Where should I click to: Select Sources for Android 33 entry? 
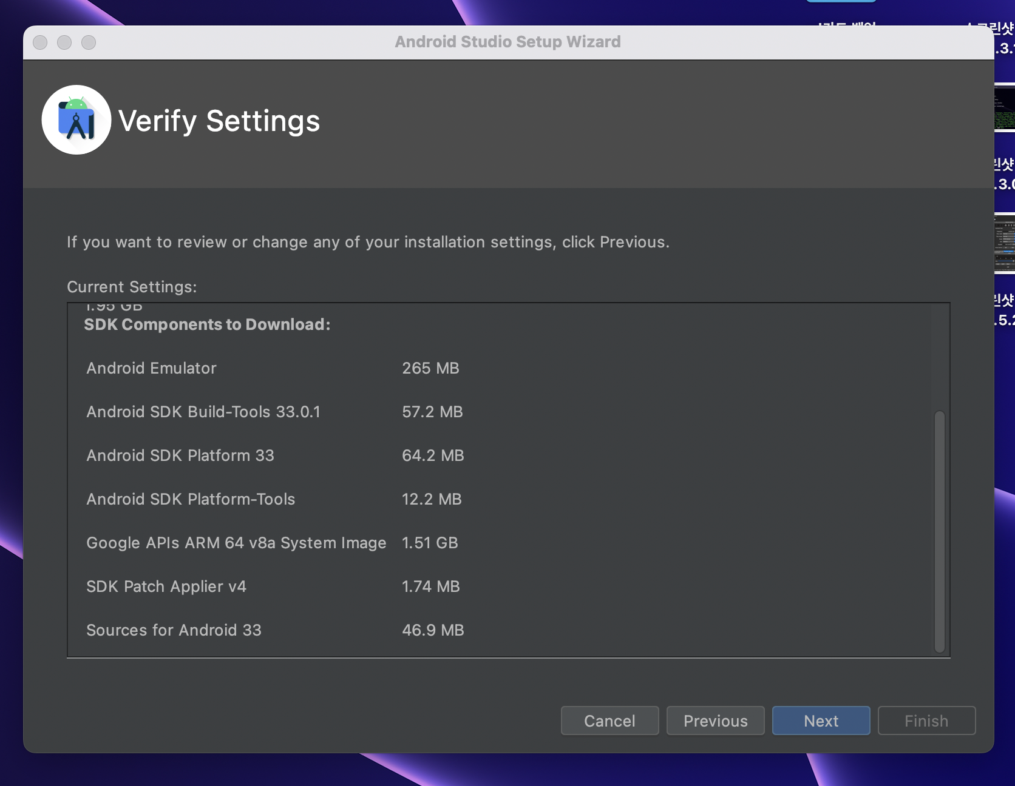174,630
